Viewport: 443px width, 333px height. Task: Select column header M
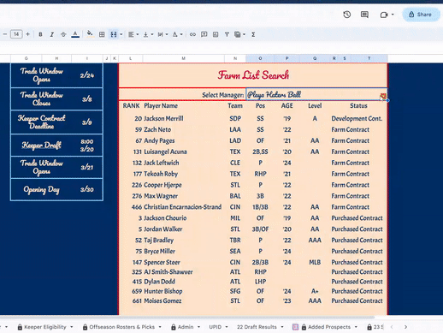coord(183,58)
